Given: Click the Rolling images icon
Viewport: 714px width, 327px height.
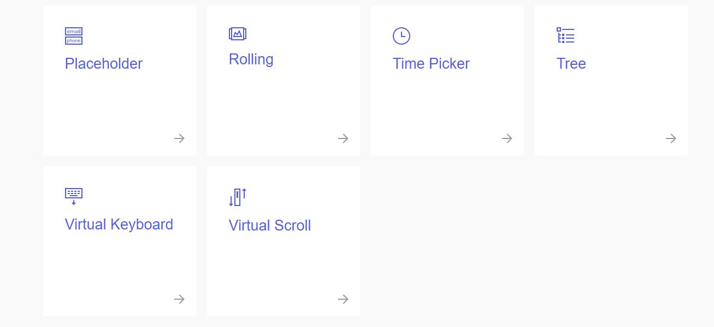Looking at the screenshot, I should pyautogui.click(x=238, y=34).
